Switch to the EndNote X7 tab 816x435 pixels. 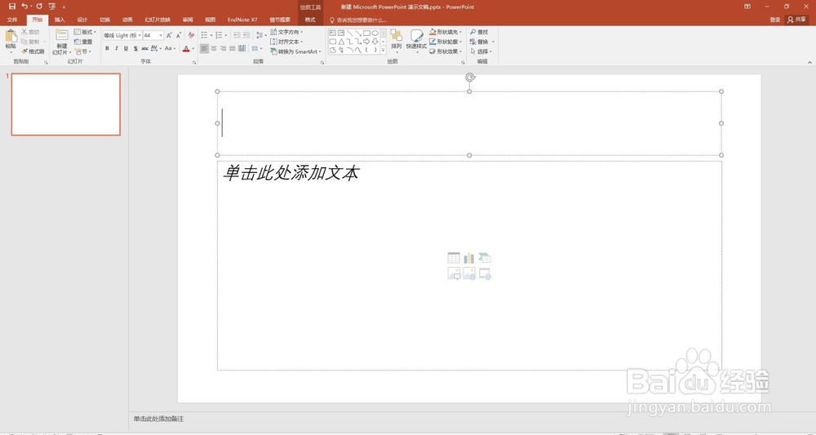click(242, 20)
